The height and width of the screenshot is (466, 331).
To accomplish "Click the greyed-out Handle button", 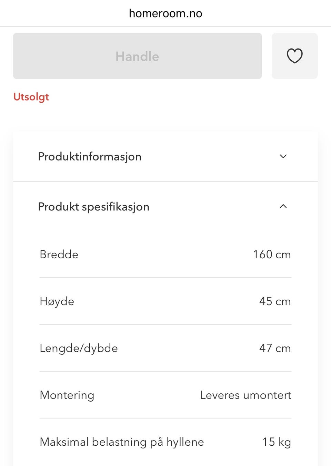I will 137,56.
